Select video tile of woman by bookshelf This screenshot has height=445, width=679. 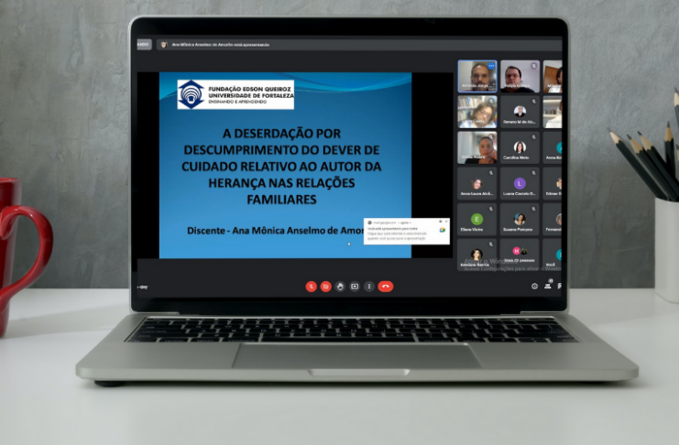tap(477, 112)
